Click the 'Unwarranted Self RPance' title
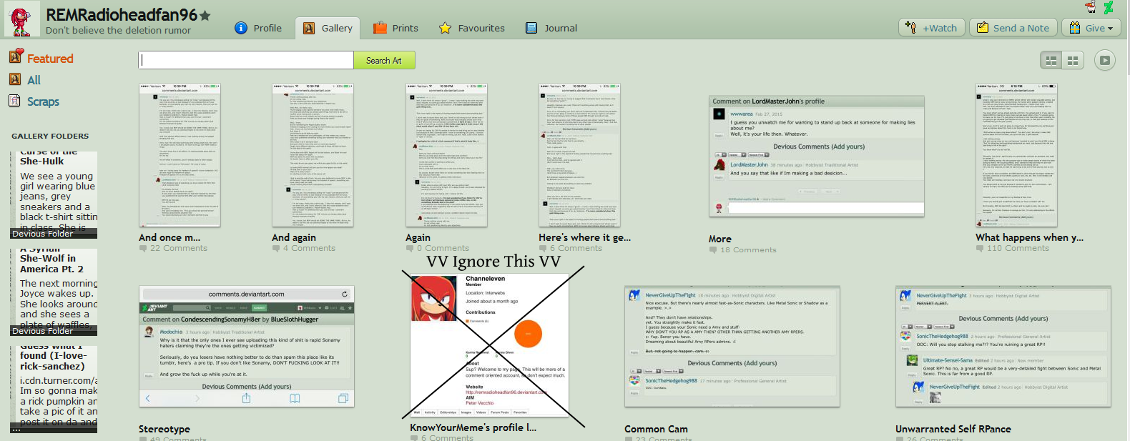Image resolution: width=1130 pixels, height=441 pixels. 953,429
